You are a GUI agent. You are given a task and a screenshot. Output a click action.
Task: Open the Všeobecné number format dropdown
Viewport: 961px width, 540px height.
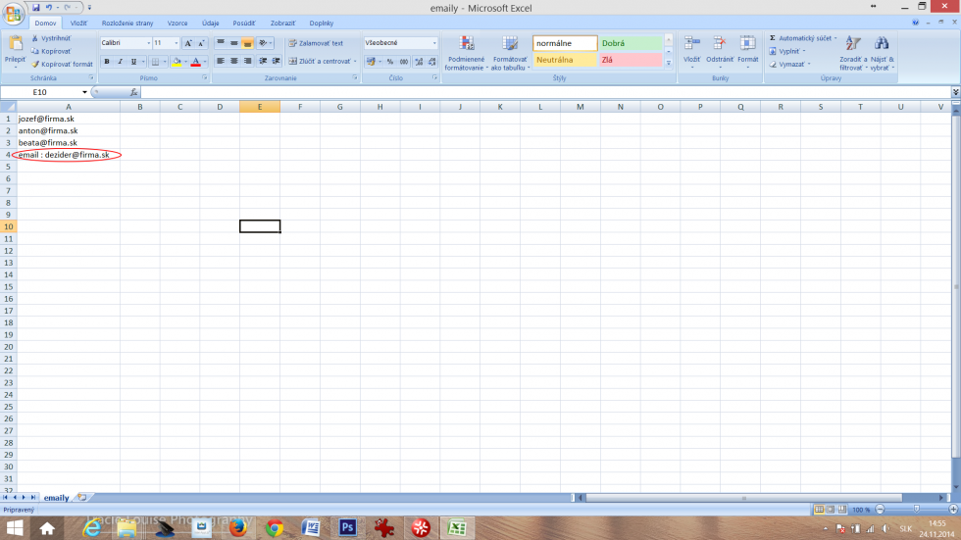coord(434,43)
